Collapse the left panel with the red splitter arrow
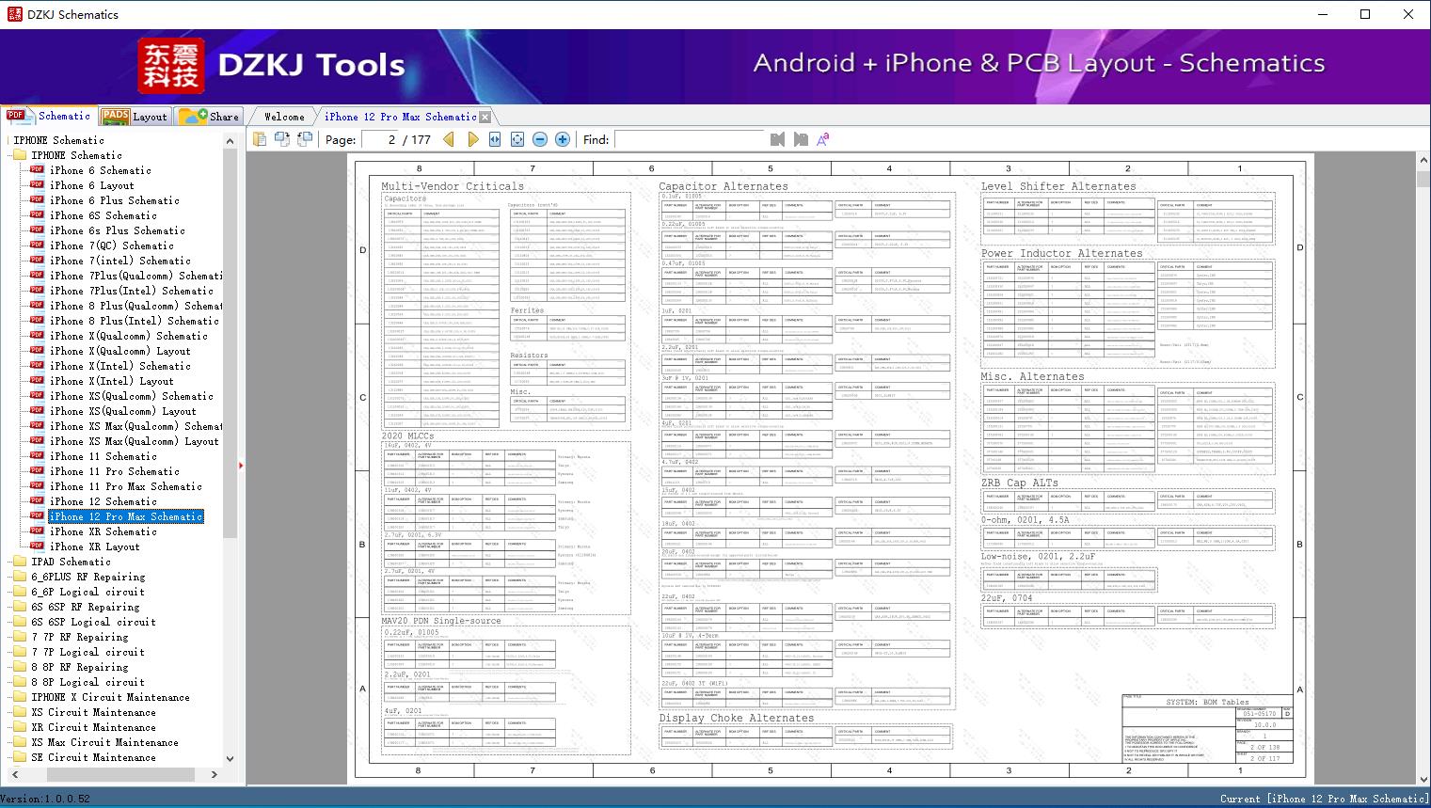Screen dimensions: 1431x808 click(x=242, y=465)
